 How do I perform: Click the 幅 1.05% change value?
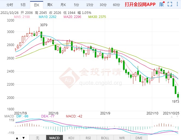point(84,13)
